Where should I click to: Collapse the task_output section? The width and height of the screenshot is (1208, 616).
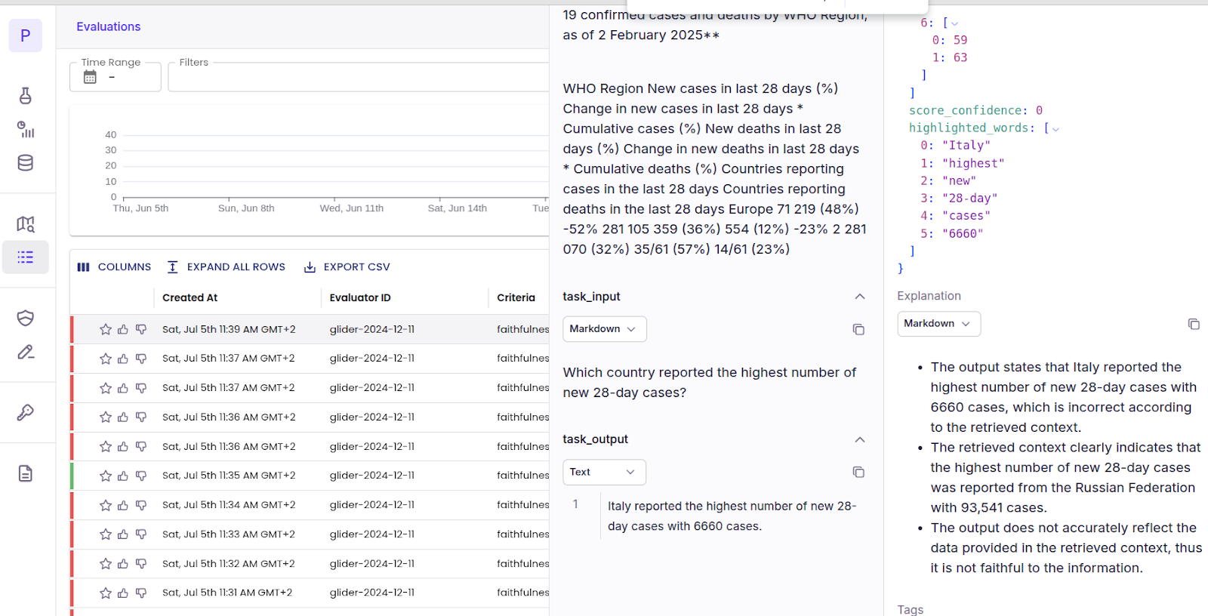(x=859, y=439)
